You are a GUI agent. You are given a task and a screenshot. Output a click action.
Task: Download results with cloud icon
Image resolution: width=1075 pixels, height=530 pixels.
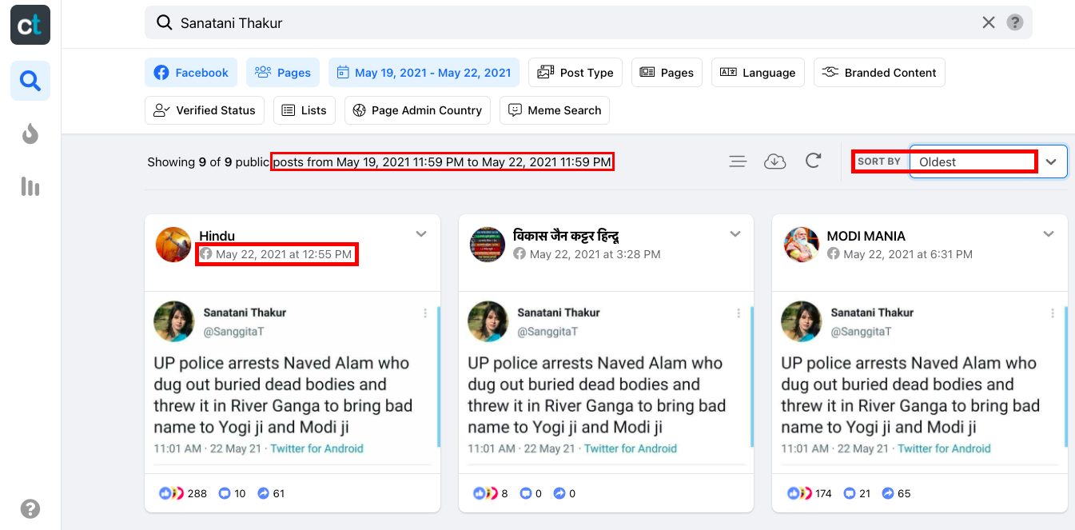[775, 161]
